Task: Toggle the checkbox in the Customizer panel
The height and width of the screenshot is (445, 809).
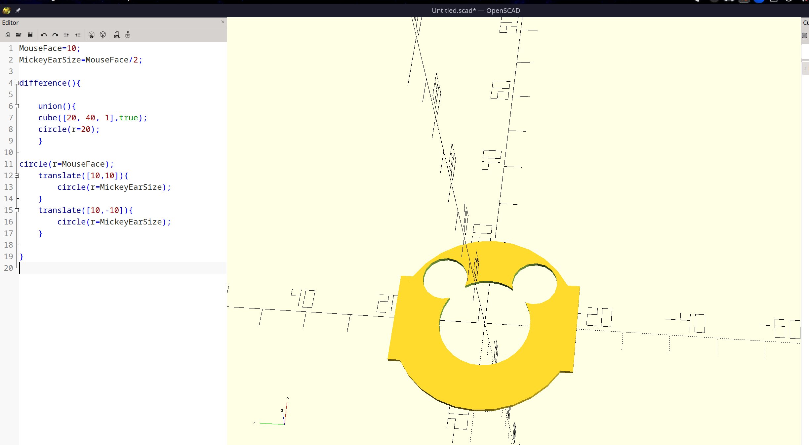Action: click(804, 35)
